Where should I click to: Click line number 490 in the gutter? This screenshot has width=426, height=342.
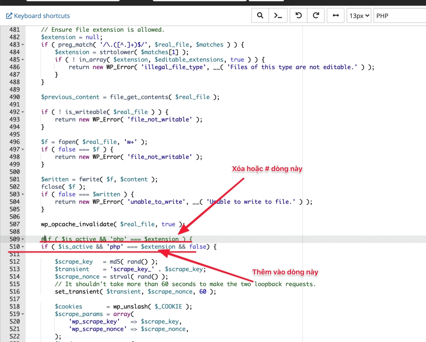click(x=15, y=97)
